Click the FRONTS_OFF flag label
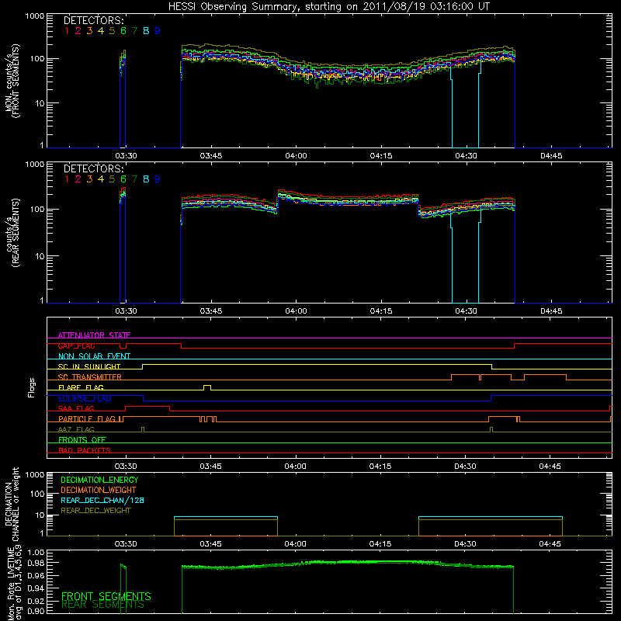This screenshot has width=621, height=621. [x=82, y=440]
